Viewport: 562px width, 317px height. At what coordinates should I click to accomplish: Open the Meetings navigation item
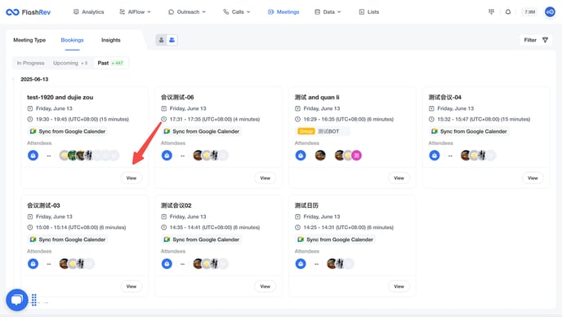pyautogui.click(x=283, y=11)
